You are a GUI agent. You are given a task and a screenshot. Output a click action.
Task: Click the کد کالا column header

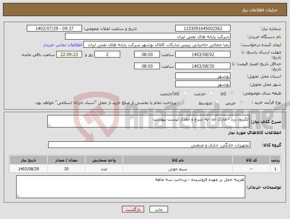point(251,160)
